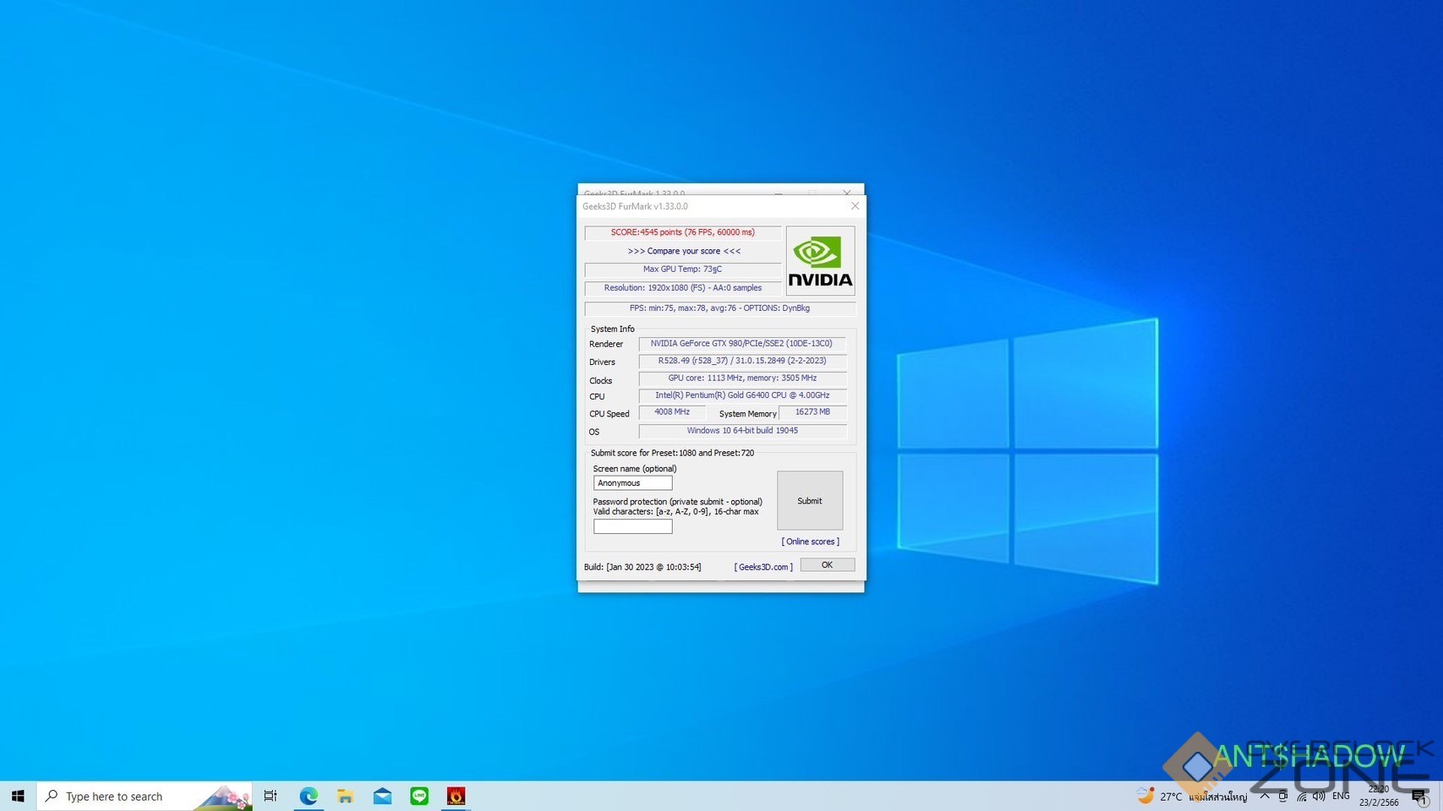This screenshot has height=811, width=1443.
Task: Open the Online scores link
Action: 810,542
